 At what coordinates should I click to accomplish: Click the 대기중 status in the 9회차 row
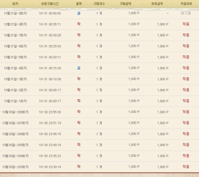[186, 13]
